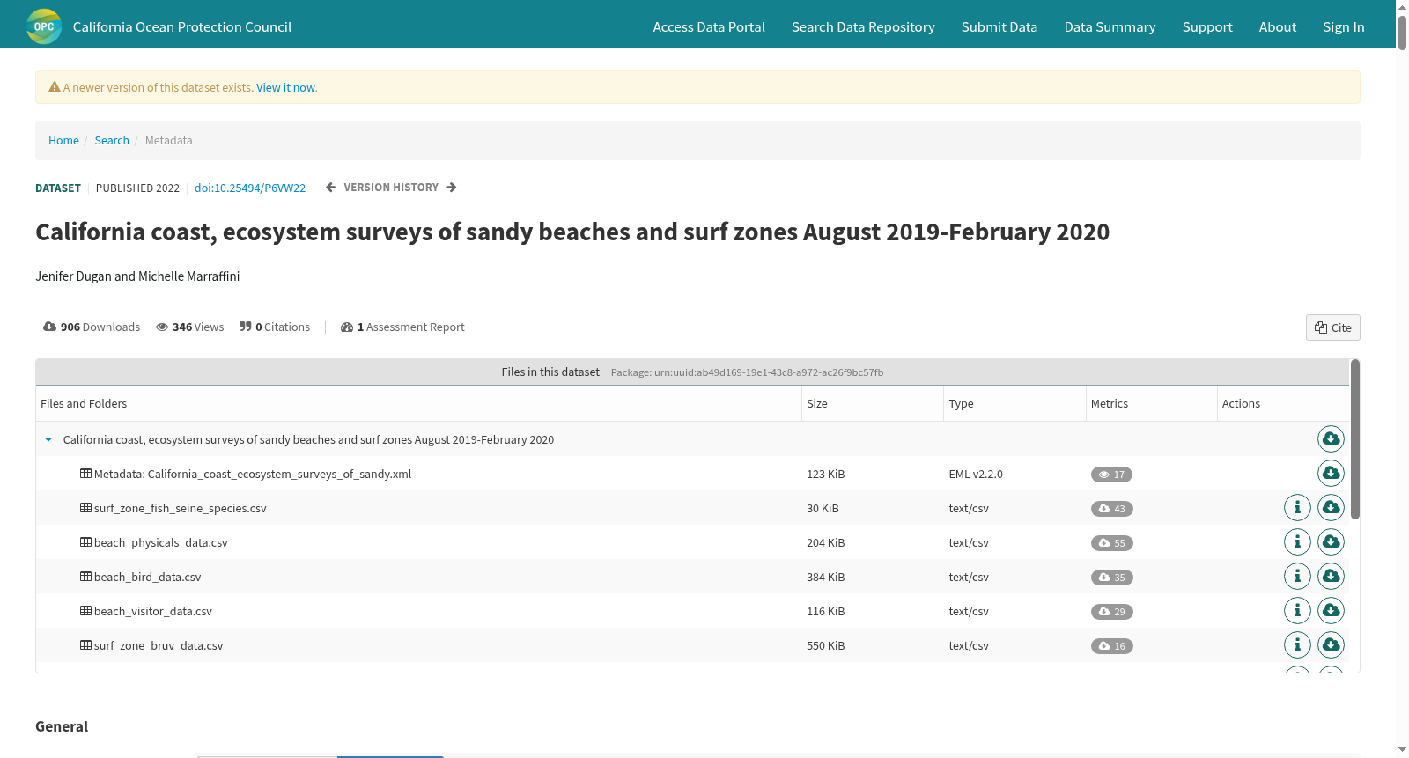This screenshot has height=758, width=1409.
Task: Click the file table vertical scrollbar
Action: click(1354, 439)
